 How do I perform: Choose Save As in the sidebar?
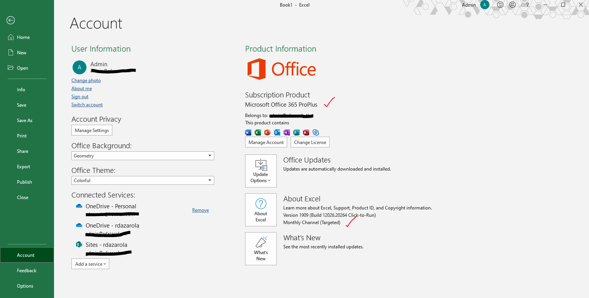coord(27,121)
